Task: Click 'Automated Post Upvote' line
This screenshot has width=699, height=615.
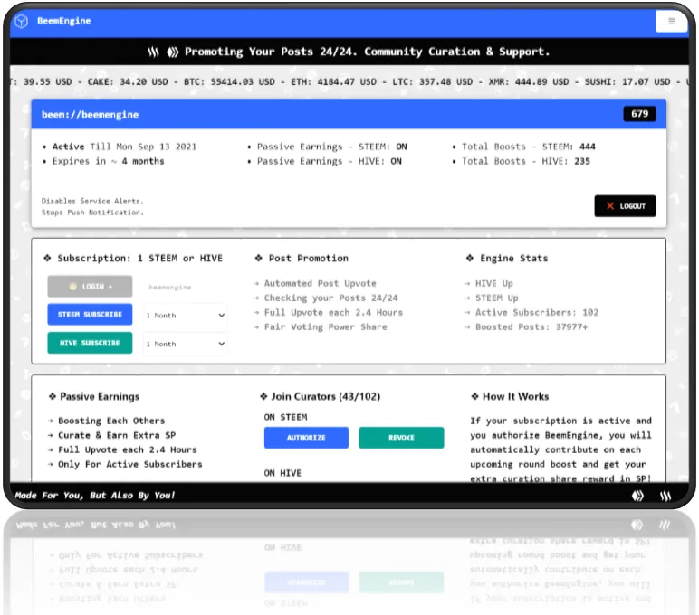Action: pos(321,283)
